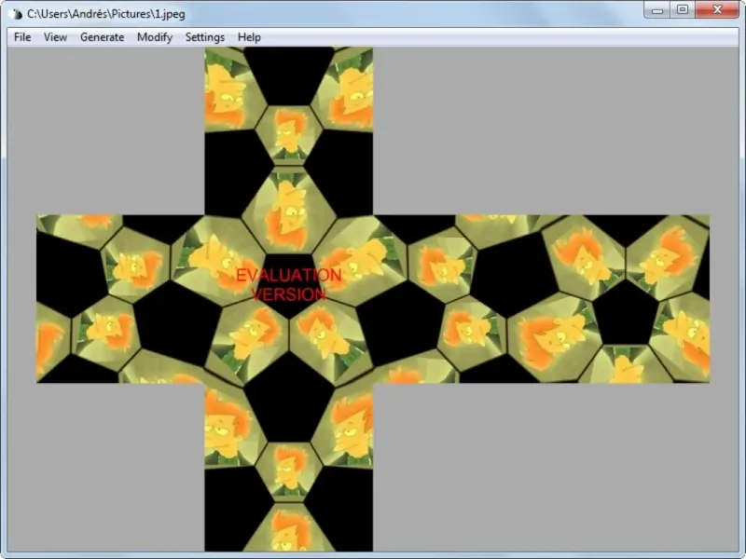
Task: Click the cube map cross image canvas
Action: coord(373,299)
